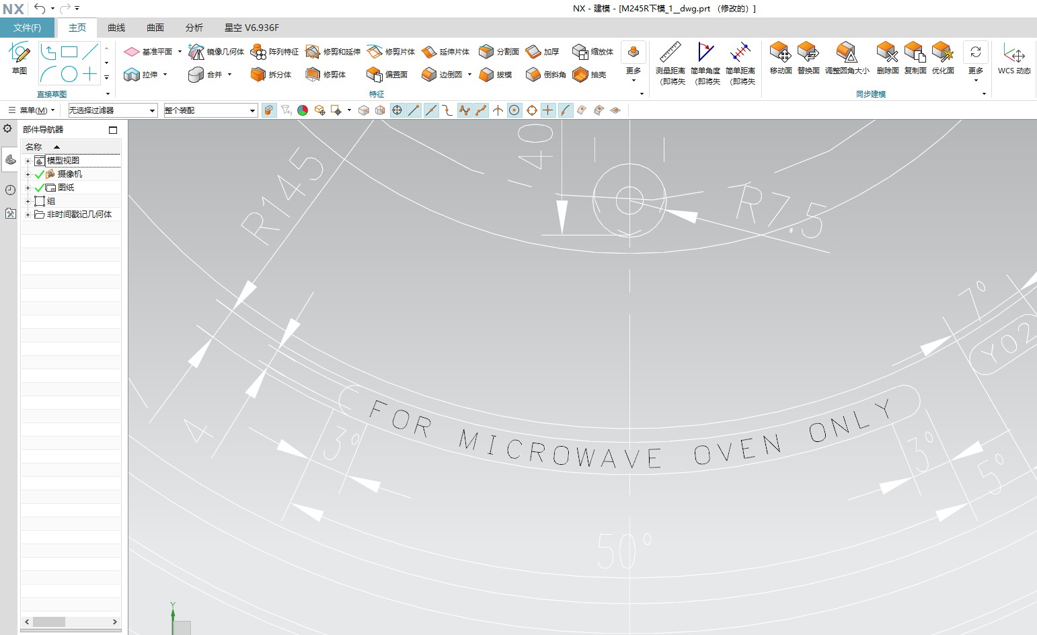1037x635 pixels.
Task: Open the 镜像几何体 mirror geometry tool
Action: (216, 52)
